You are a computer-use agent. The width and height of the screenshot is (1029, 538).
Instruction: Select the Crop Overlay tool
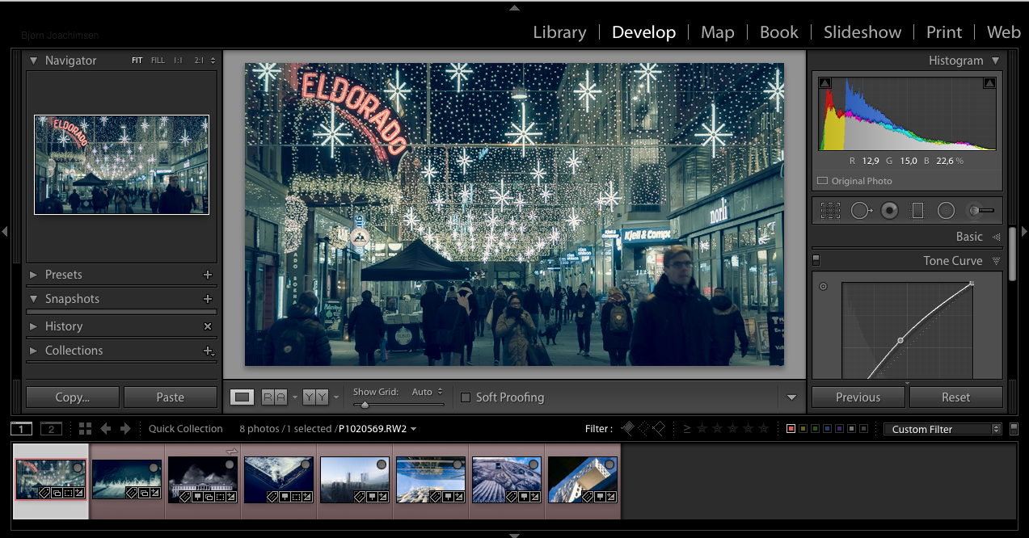pyautogui.click(x=830, y=210)
